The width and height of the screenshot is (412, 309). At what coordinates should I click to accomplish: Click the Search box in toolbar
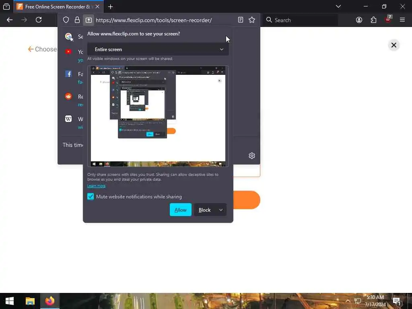coord(300,20)
